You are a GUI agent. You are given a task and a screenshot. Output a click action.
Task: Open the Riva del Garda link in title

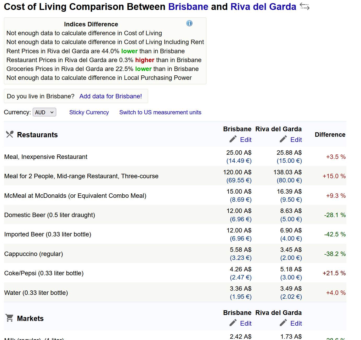tap(263, 7)
